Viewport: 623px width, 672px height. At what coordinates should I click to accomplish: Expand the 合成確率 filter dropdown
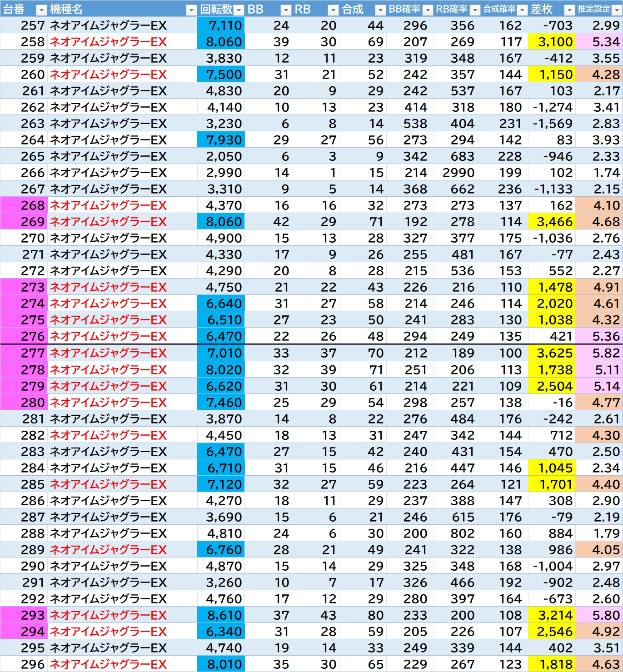tap(522, 10)
